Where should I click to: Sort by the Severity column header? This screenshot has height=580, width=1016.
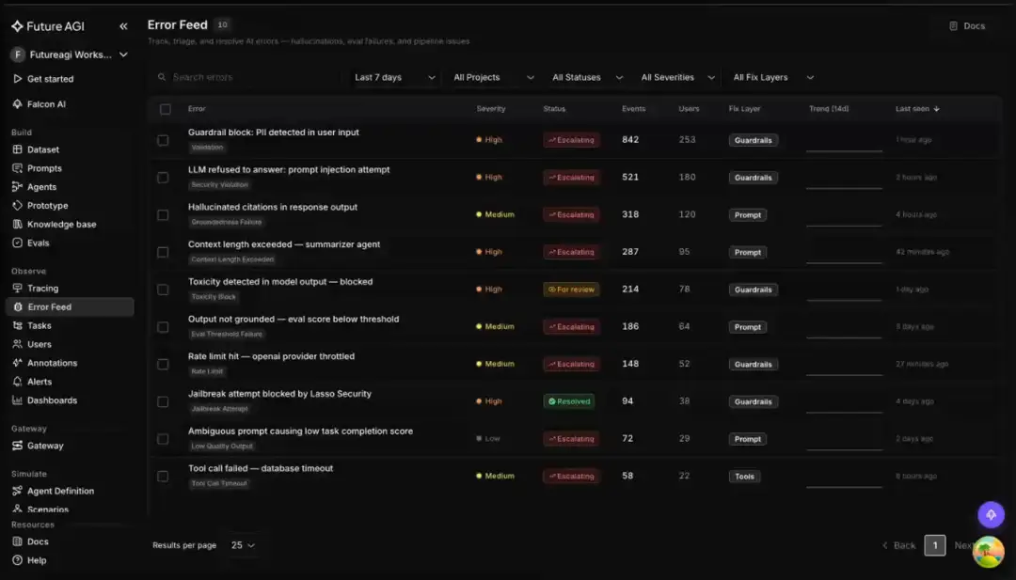[490, 109]
